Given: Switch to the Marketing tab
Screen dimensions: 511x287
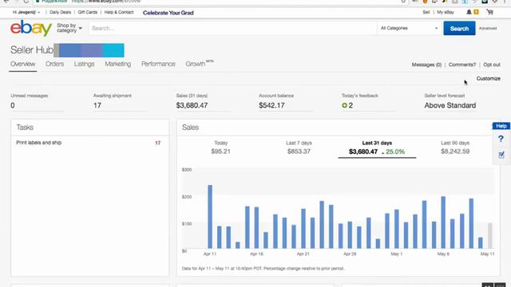Looking at the screenshot, I should click(118, 64).
